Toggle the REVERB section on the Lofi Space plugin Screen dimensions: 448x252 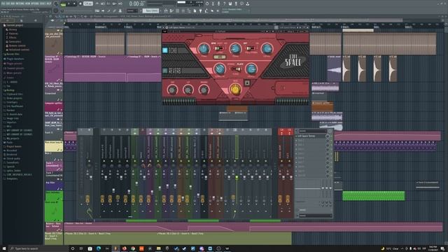(x=165, y=71)
